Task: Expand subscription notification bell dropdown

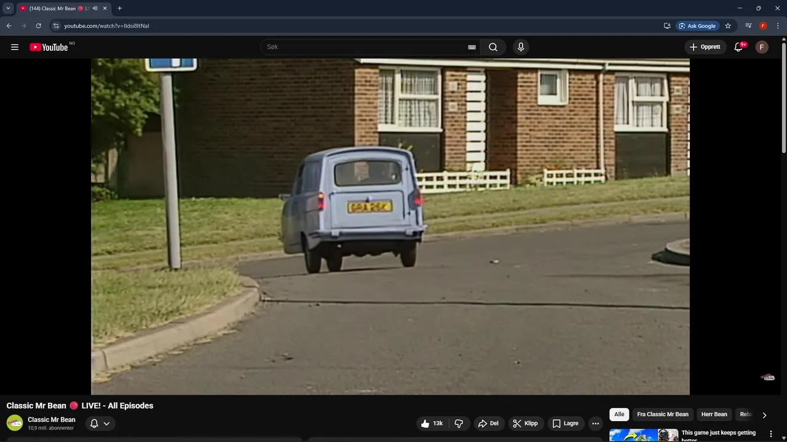Action: pos(100,424)
